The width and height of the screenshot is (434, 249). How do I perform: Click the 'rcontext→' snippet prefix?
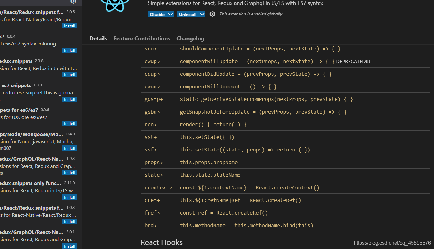(158, 188)
